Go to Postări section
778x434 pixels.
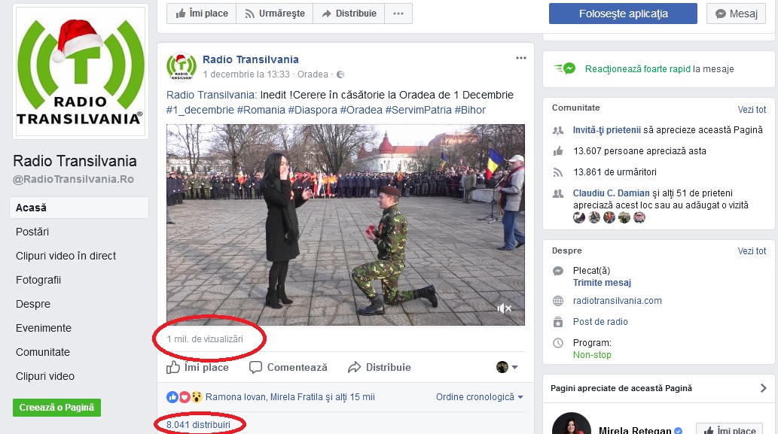(32, 232)
